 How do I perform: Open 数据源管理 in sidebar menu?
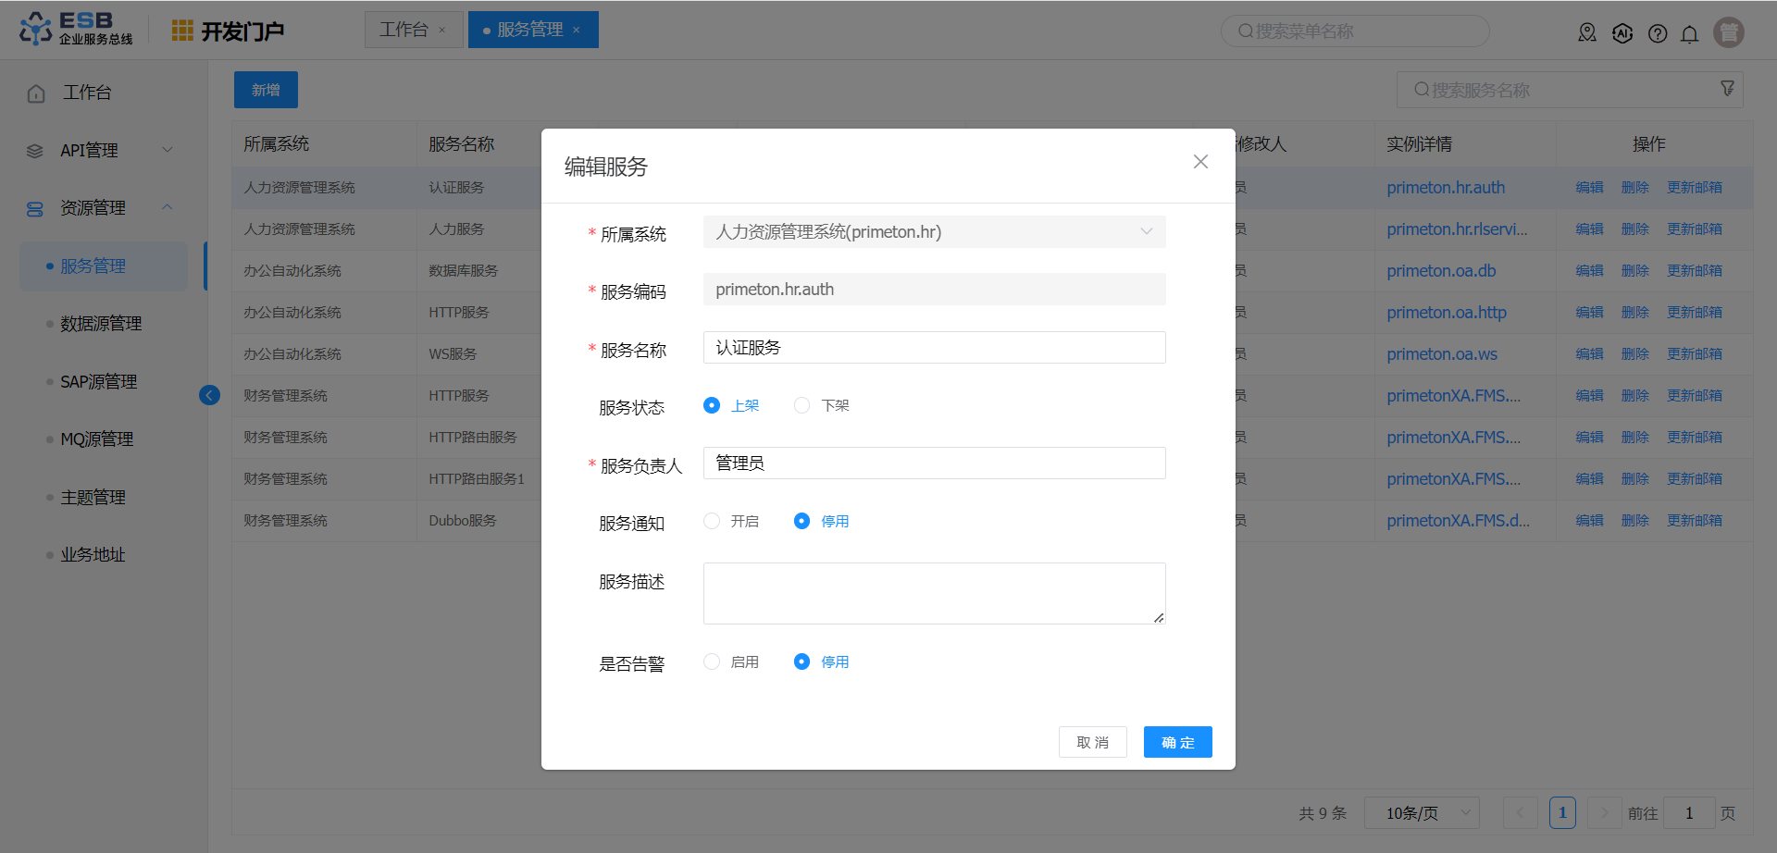101,324
